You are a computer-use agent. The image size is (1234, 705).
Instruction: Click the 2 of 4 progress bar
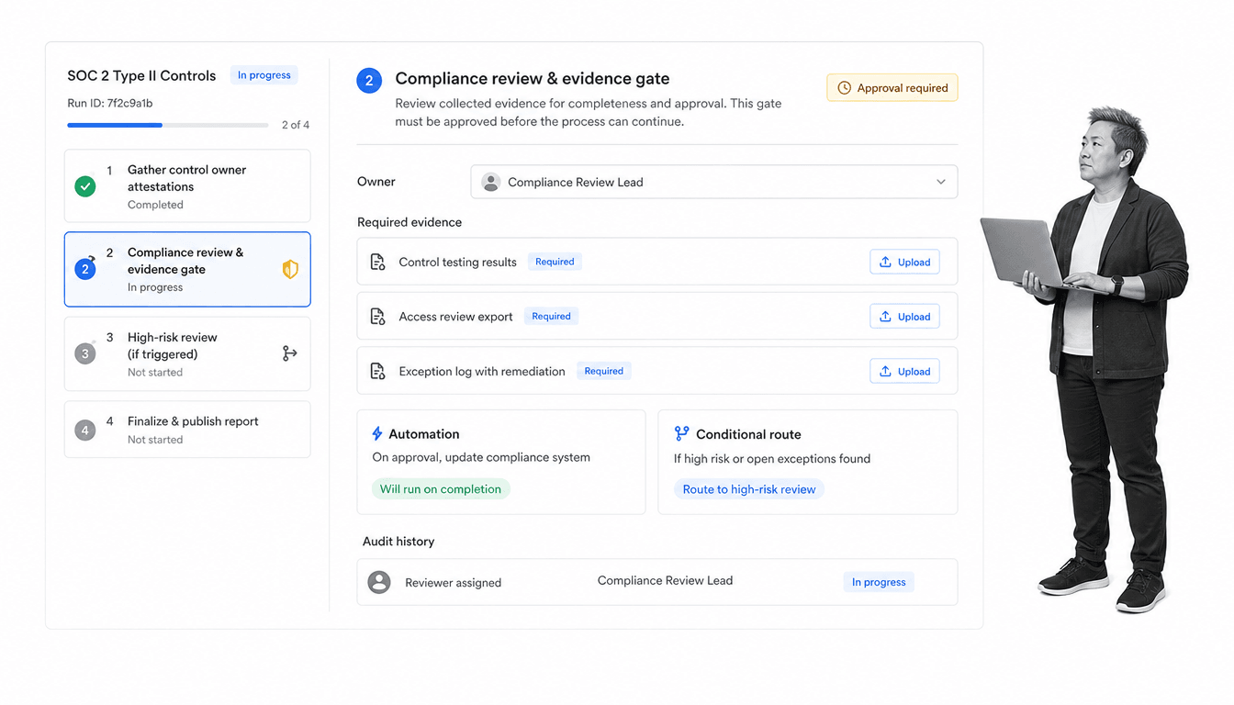tap(168, 125)
